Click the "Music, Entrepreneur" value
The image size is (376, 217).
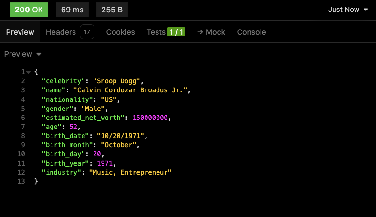130,172
